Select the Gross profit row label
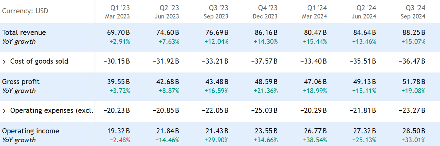 [21, 82]
